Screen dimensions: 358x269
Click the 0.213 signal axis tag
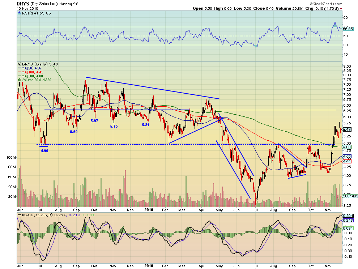[x=348, y=220]
